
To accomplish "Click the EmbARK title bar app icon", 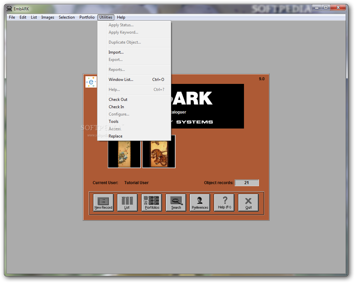I will (x=9, y=9).
